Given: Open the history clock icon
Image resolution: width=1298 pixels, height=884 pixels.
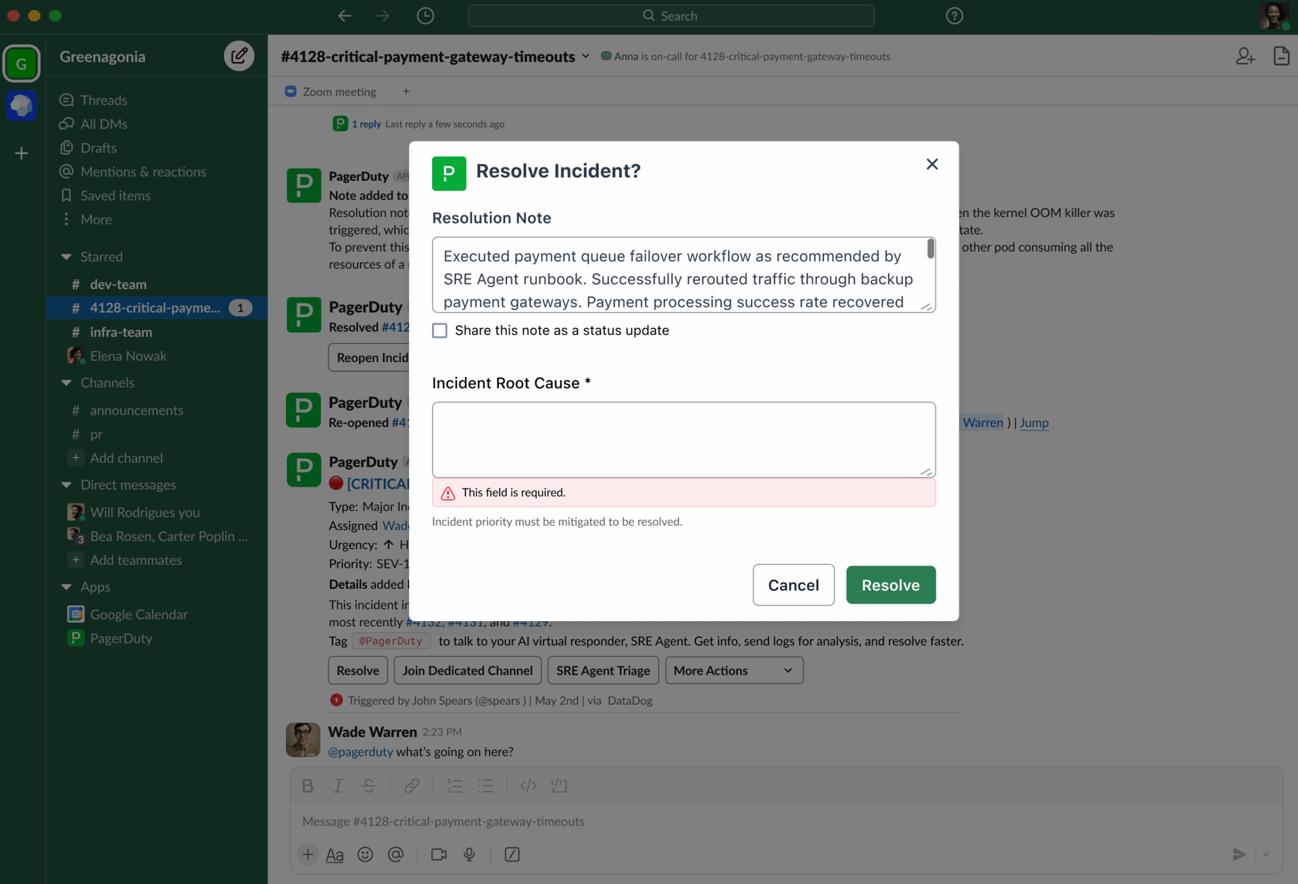Looking at the screenshot, I should coord(425,16).
